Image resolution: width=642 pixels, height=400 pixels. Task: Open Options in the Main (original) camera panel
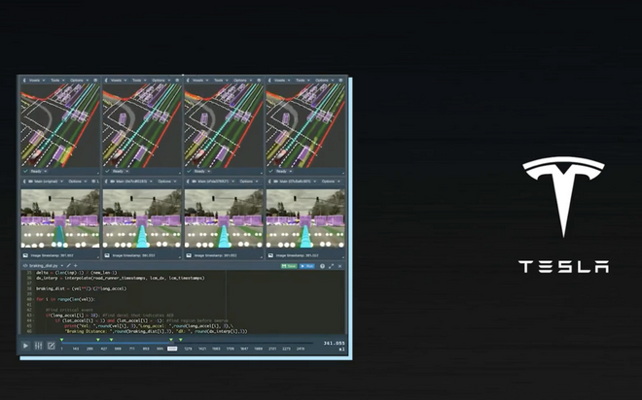tap(78, 182)
